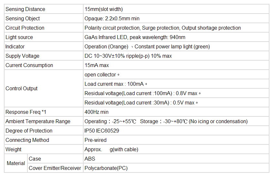Click the Pre-wired connecting method value

[x=96, y=140]
